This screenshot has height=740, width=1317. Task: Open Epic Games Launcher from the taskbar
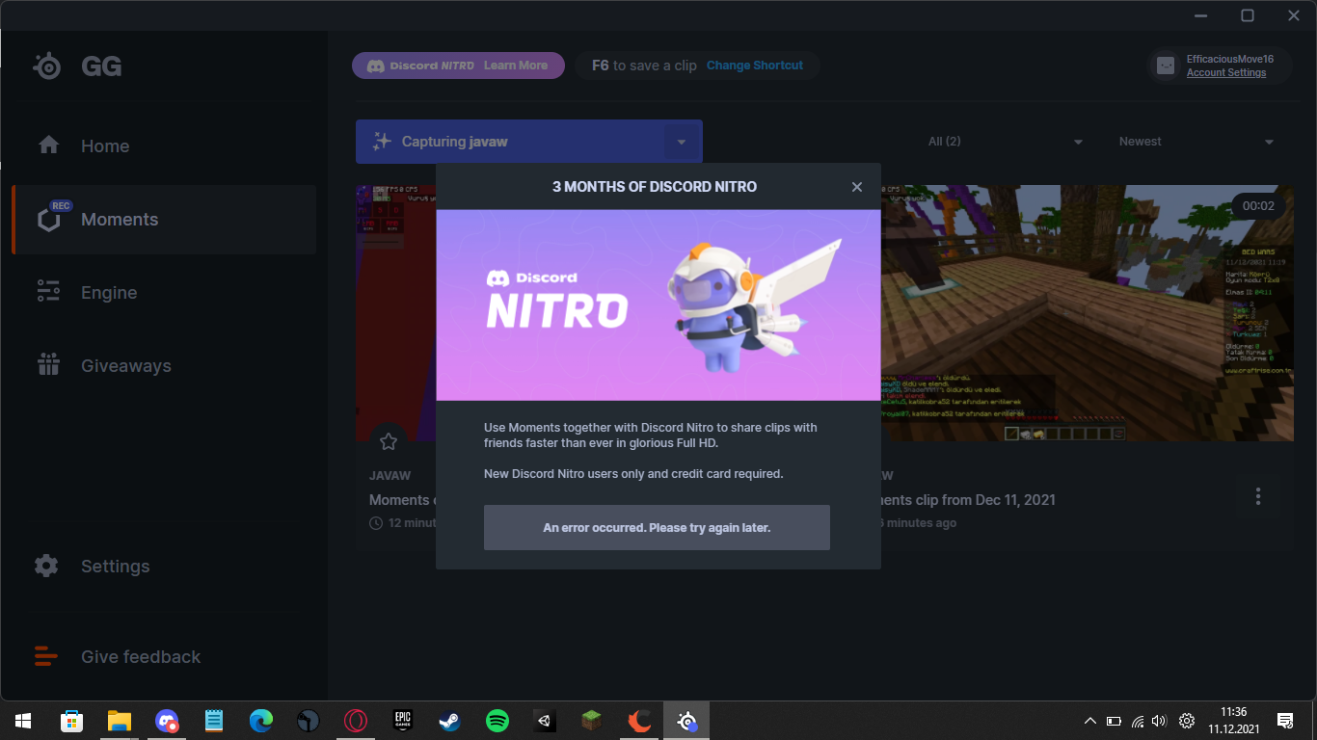[403, 721]
